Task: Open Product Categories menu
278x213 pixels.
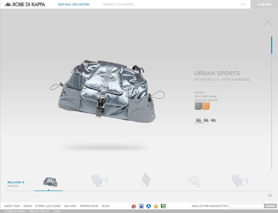Action: (x=118, y=4)
